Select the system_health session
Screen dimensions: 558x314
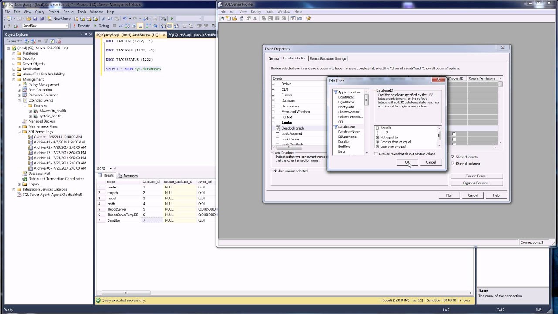point(50,116)
